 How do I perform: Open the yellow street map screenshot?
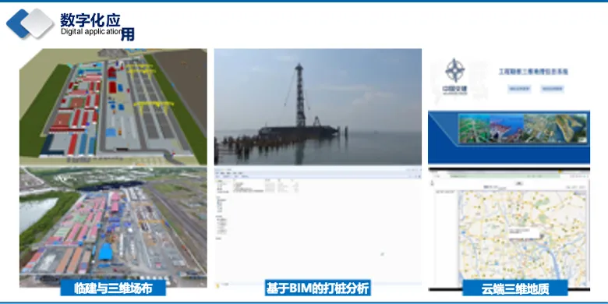[509, 229]
